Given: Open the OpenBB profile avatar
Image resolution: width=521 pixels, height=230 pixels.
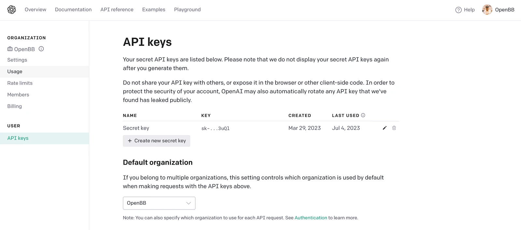Looking at the screenshot, I should coord(487,10).
